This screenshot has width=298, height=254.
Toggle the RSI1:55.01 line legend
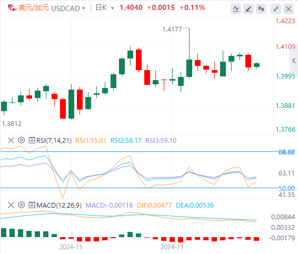(91, 140)
